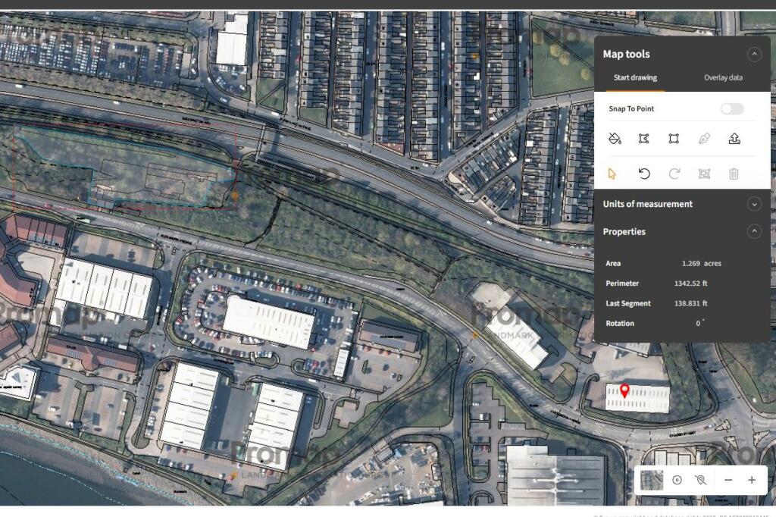This screenshot has width=776, height=517.
Task: Collapse the Map tools panel
Action: click(x=753, y=54)
